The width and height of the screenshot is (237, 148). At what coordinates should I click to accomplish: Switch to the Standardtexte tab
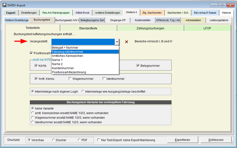tap(88, 28)
